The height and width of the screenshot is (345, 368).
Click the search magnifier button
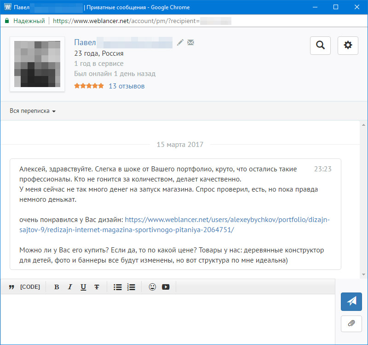320,45
